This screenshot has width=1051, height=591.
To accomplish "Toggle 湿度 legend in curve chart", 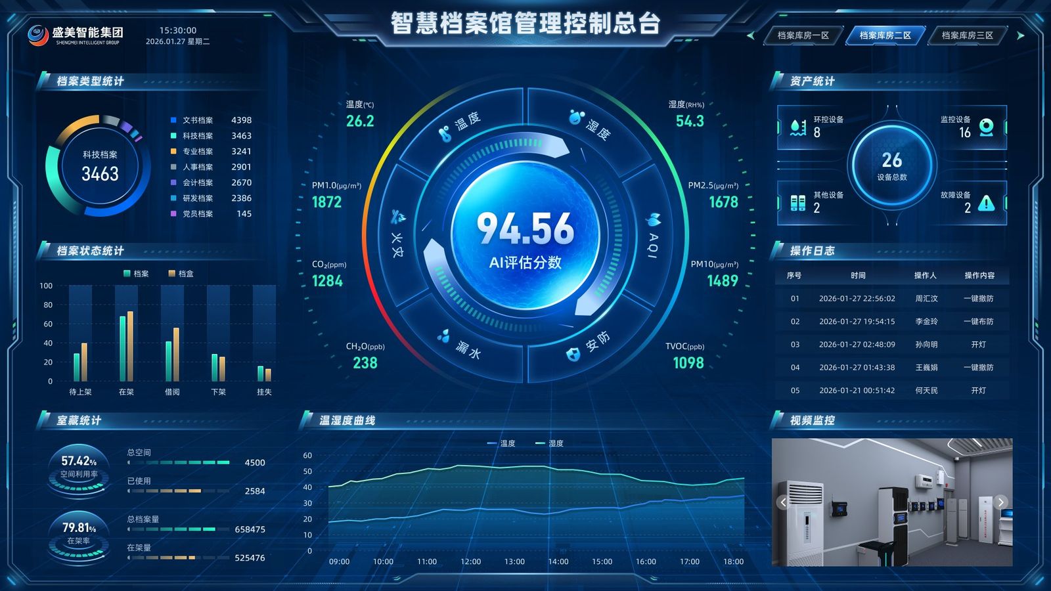I will 549,443.
